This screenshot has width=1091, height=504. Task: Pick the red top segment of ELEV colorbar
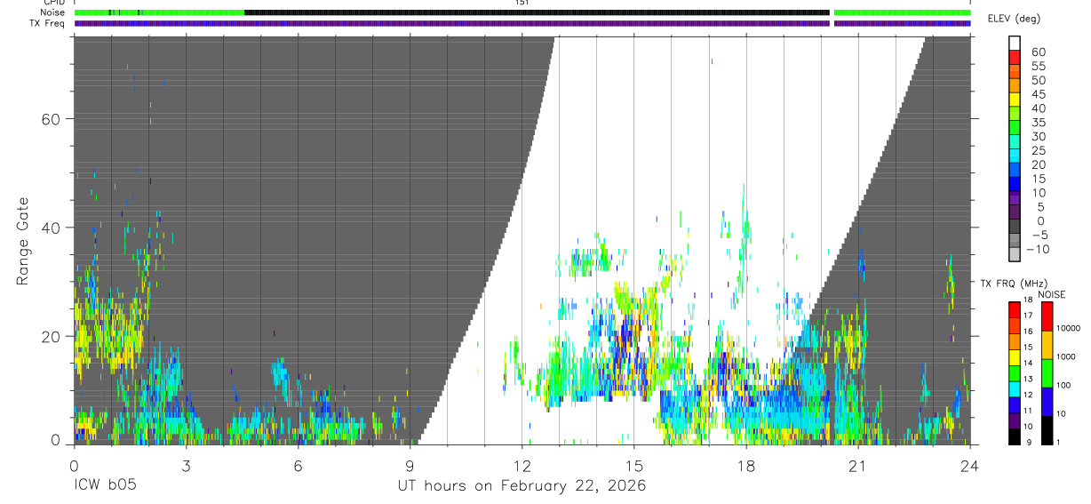(x=1015, y=57)
